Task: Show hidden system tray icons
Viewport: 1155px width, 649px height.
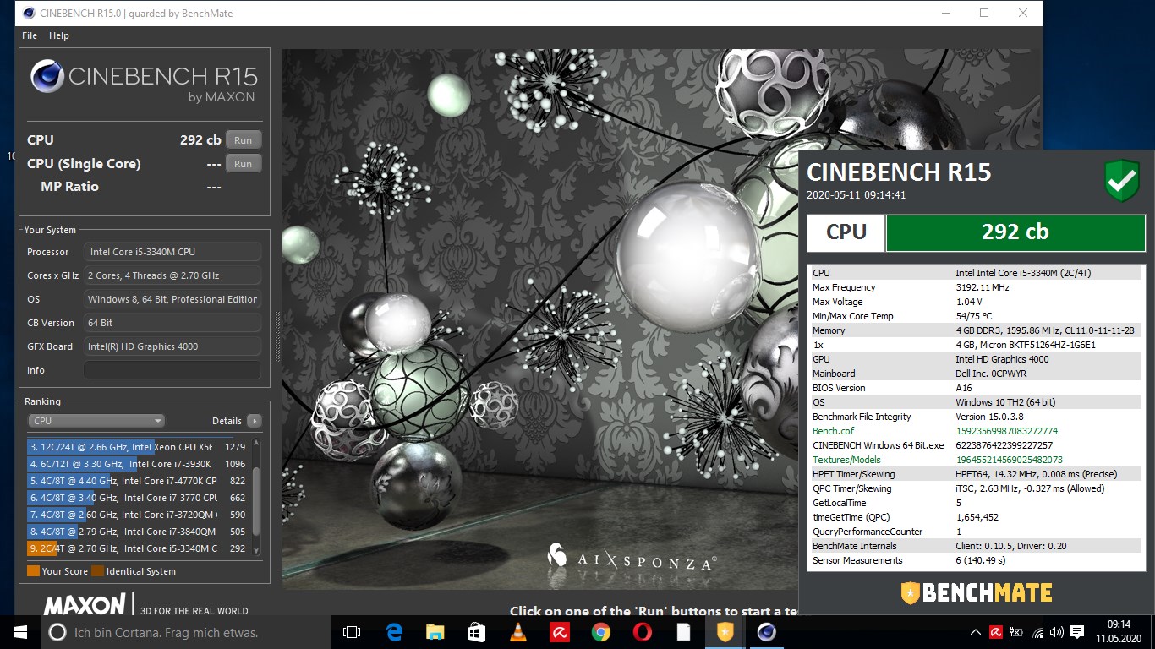Action: pyautogui.click(x=976, y=632)
